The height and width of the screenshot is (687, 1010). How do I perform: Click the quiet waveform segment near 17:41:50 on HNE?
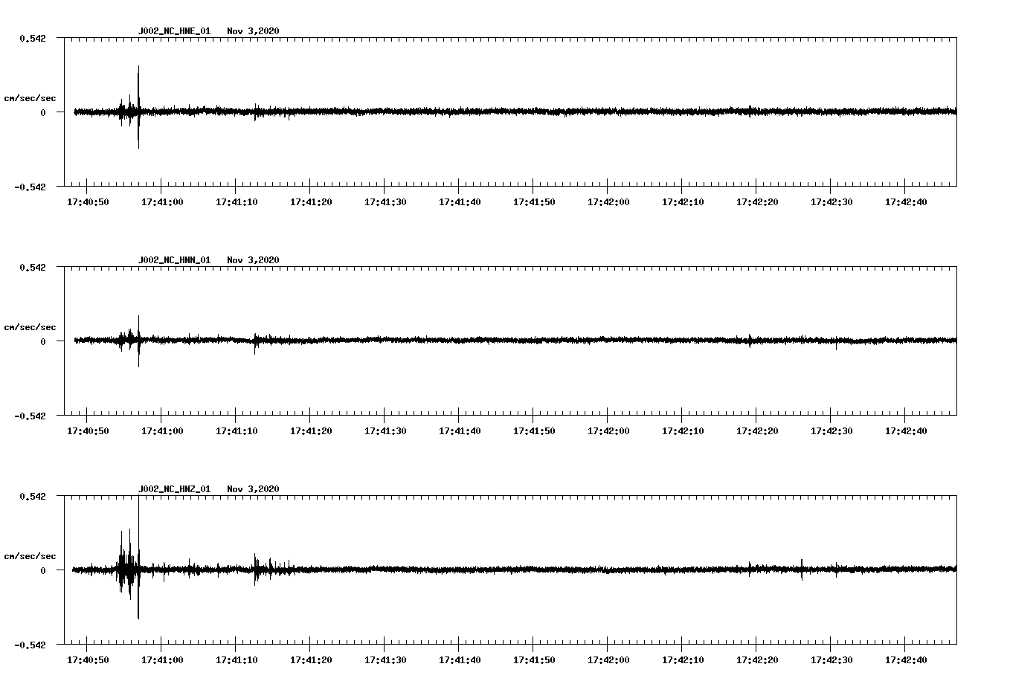pyautogui.click(x=534, y=112)
